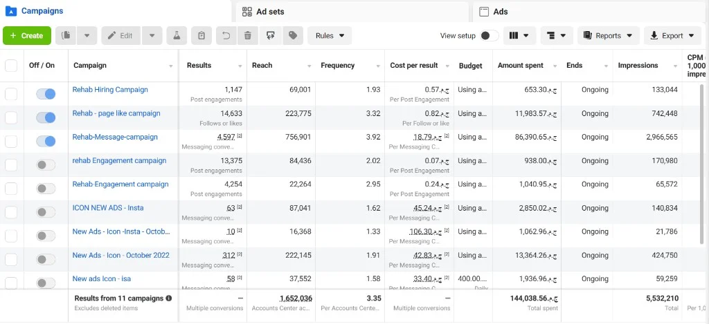Open the Export dropdown menu

click(672, 36)
